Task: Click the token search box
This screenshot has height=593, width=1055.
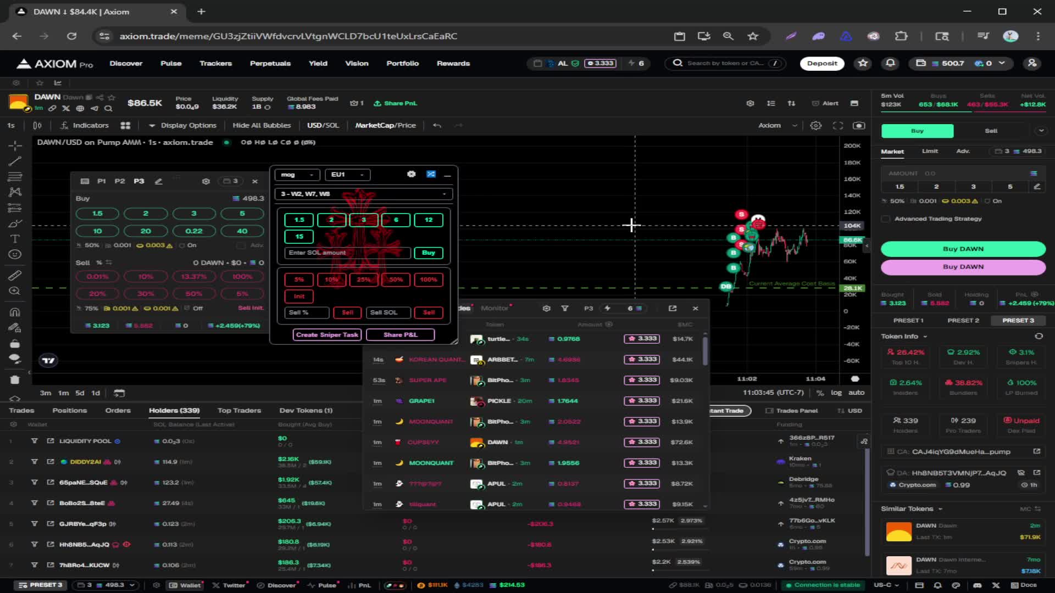Action: 725,63
